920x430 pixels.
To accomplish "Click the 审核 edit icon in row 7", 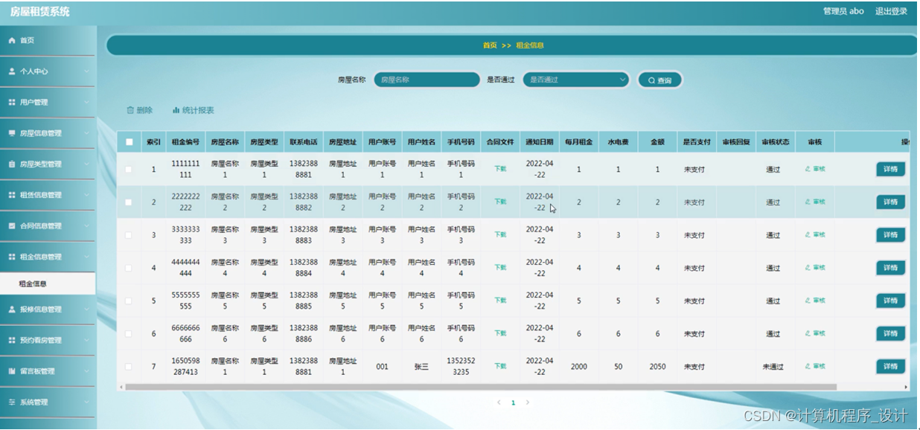I will coord(808,366).
